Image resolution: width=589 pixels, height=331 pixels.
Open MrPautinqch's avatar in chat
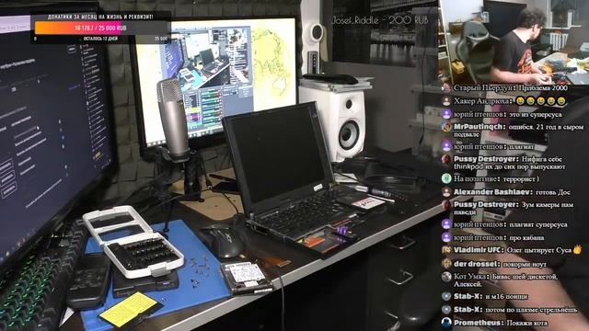coord(446,127)
